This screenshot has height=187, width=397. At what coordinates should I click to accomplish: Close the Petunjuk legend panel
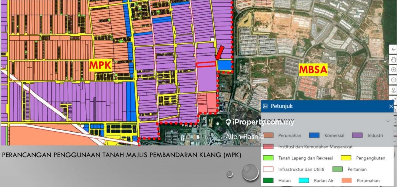[391, 106]
